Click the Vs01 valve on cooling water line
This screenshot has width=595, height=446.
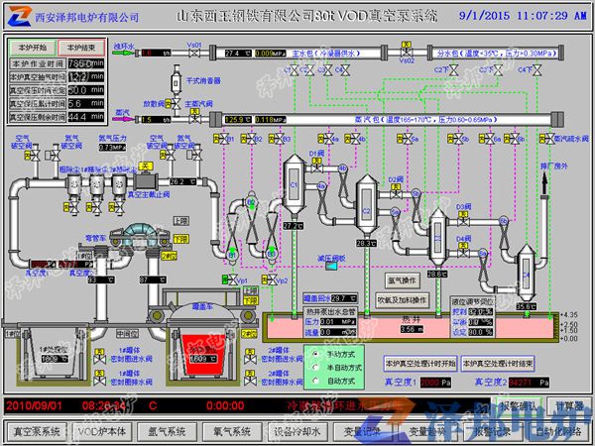pyautogui.click(x=194, y=56)
